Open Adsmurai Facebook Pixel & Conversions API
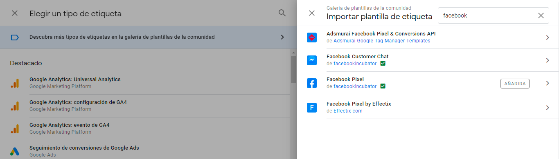This screenshot has width=559, height=159. click(x=381, y=33)
